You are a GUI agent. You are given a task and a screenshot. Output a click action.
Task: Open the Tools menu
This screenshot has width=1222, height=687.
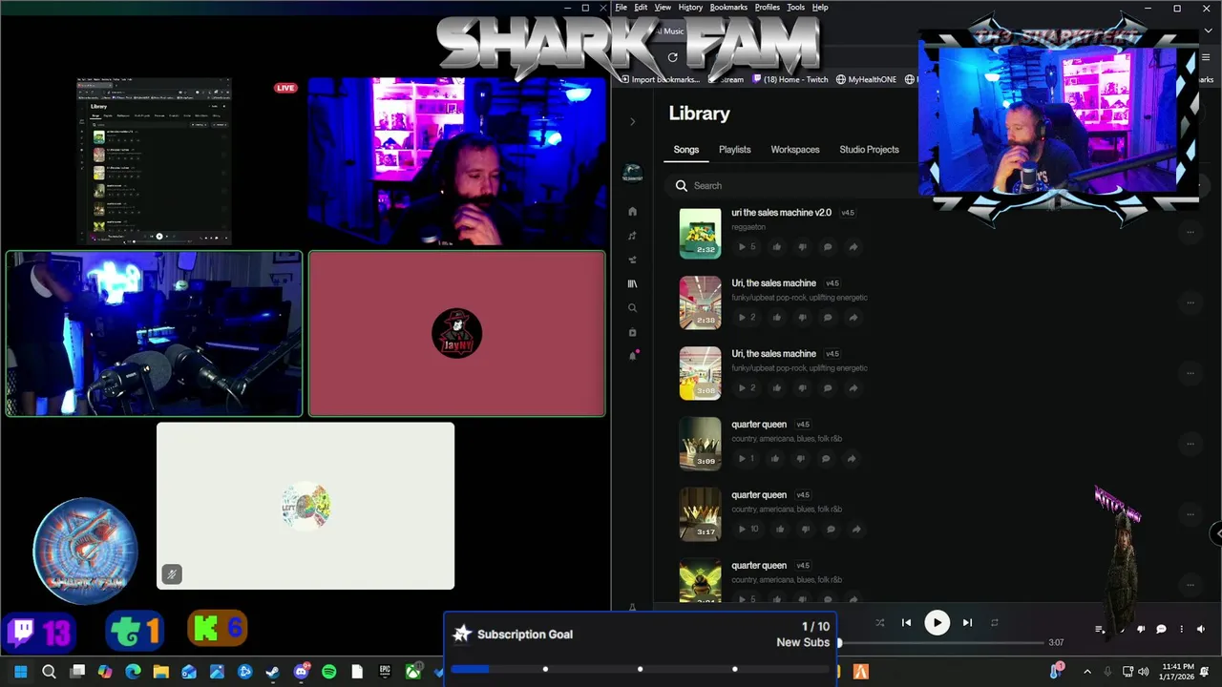pos(795,8)
